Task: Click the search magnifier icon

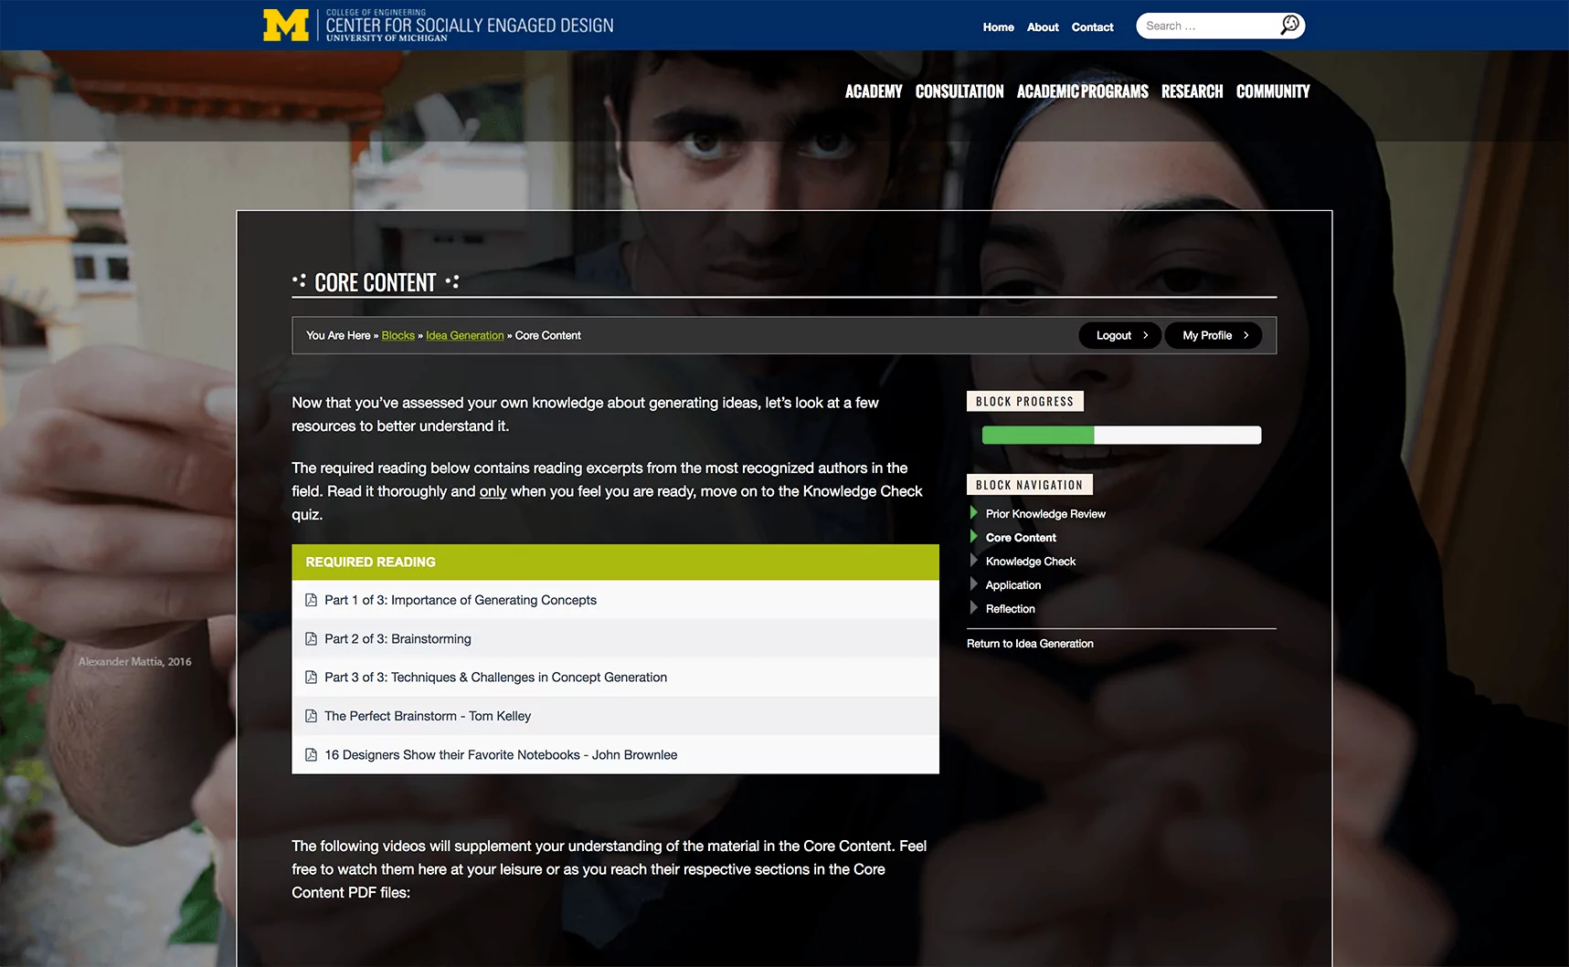Action: [x=1288, y=26]
